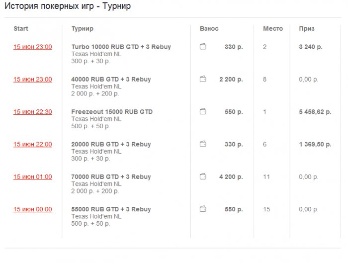348x263 pixels.
Task: Select the 70000 RUB GTD + 3 Rebuy title
Action: point(111,176)
